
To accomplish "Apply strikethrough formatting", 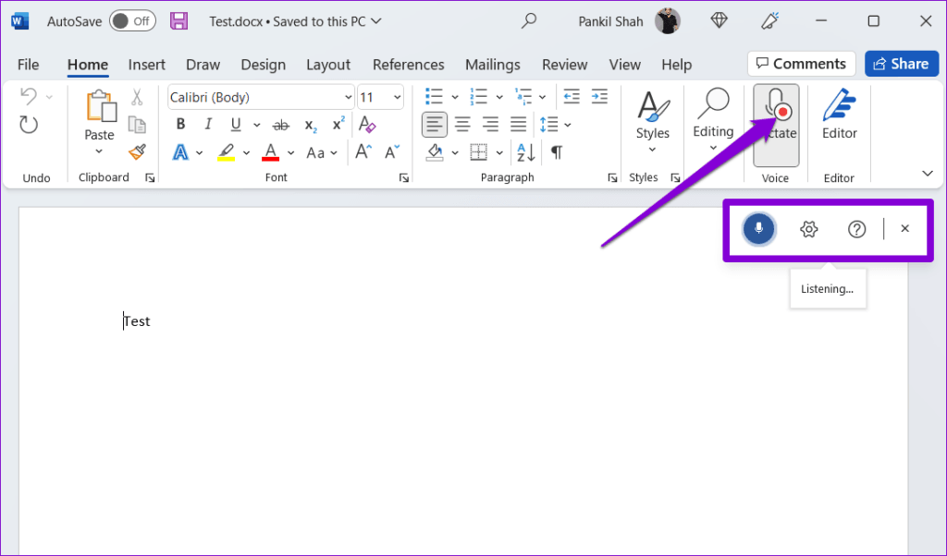I will tap(281, 125).
